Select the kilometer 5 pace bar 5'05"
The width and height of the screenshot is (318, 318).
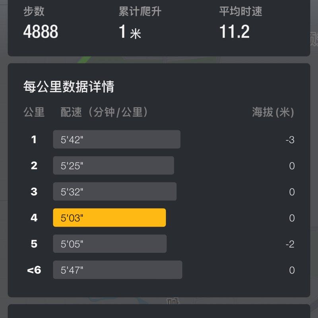point(109,244)
